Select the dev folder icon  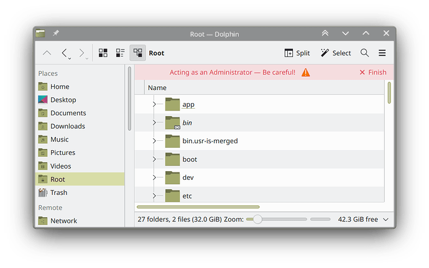click(x=172, y=177)
